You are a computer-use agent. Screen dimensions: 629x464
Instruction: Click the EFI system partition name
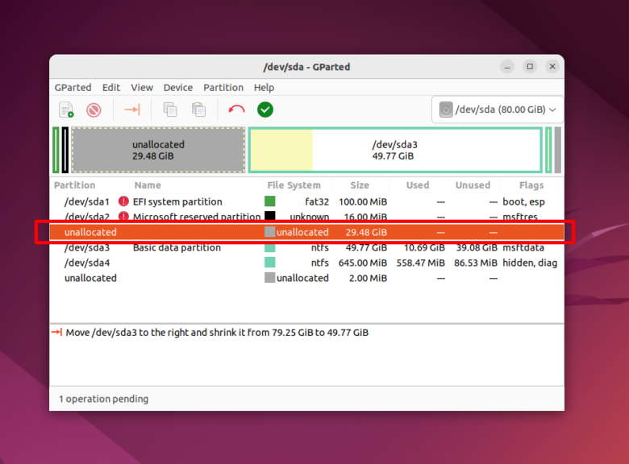(x=177, y=201)
